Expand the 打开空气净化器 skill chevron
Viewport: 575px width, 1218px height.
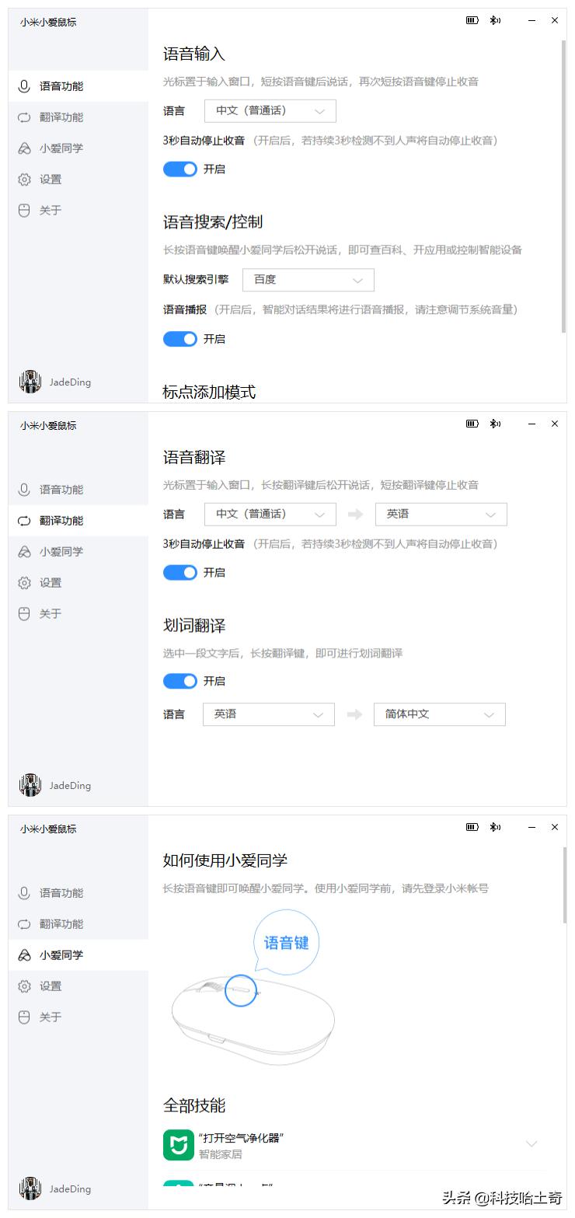532,1144
